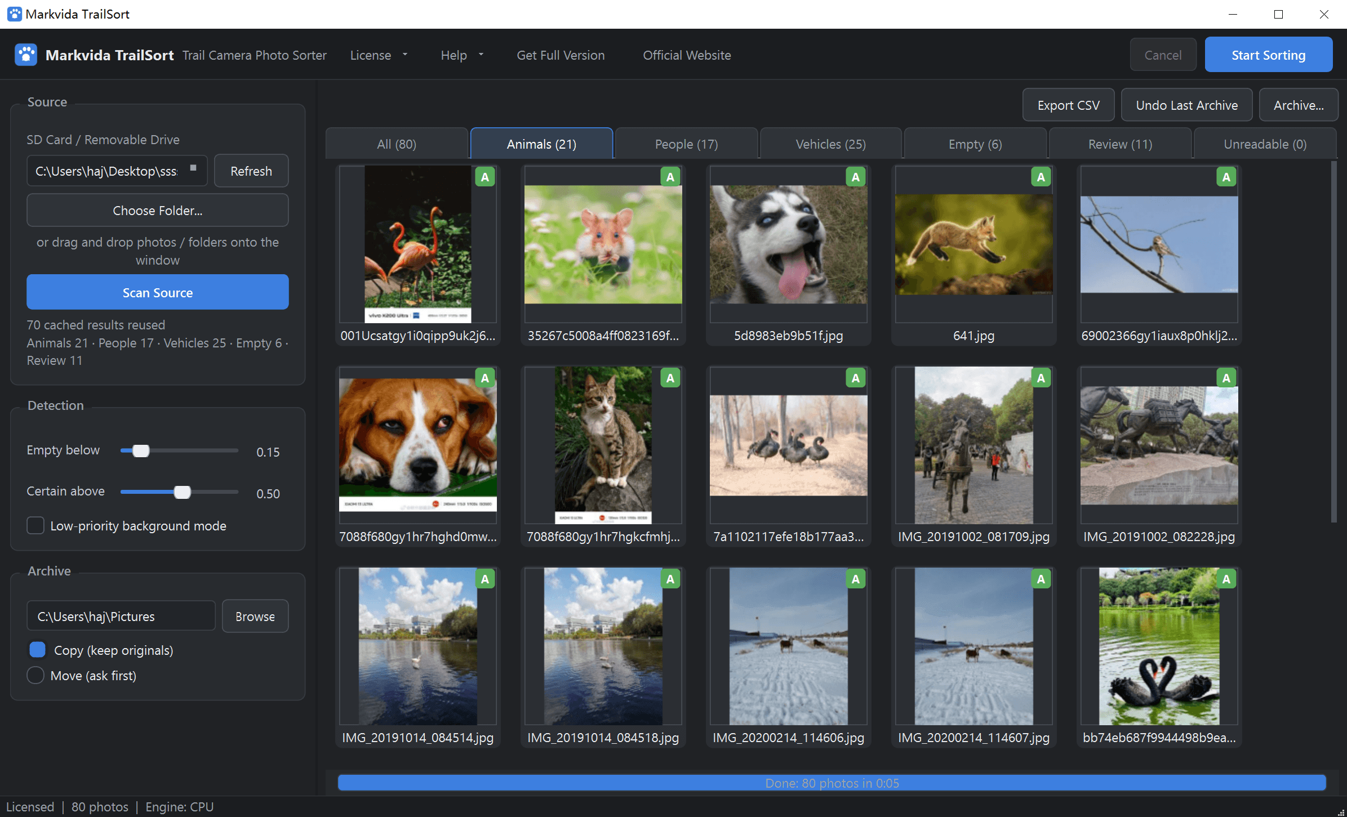The width and height of the screenshot is (1347, 817).
Task: Click the green A badge on 641.jpg
Action: pyautogui.click(x=1041, y=177)
